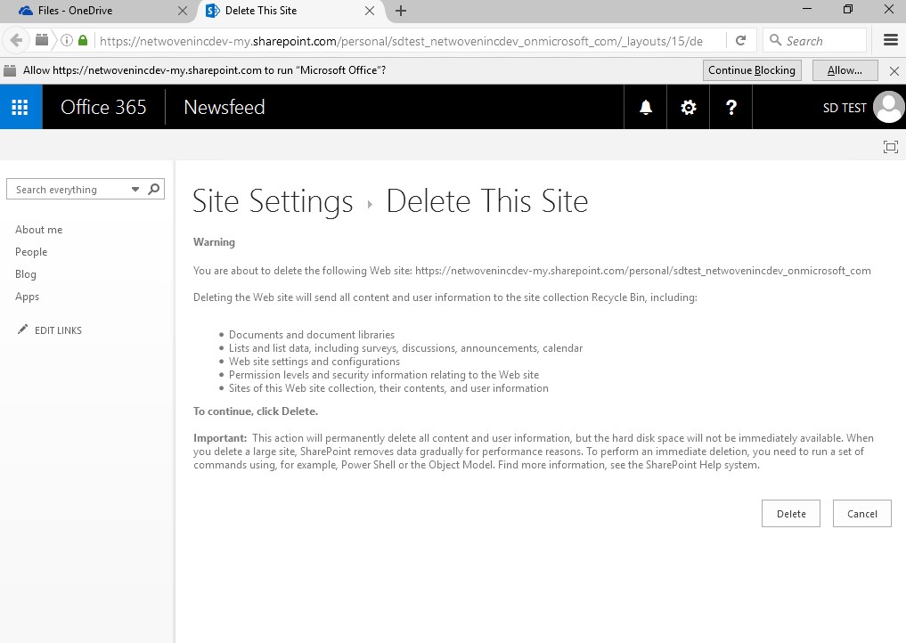The width and height of the screenshot is (906, 643).
Task: Click the SD TEST user avatar
Action: (889, 107)
